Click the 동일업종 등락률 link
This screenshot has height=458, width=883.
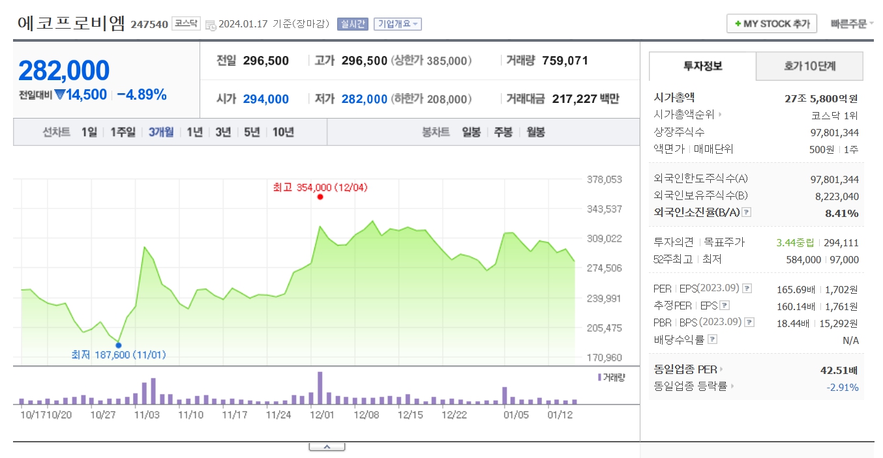point(690,386)
